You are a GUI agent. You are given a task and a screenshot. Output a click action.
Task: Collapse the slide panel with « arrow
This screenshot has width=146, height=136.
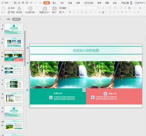(x=1, y=19)
